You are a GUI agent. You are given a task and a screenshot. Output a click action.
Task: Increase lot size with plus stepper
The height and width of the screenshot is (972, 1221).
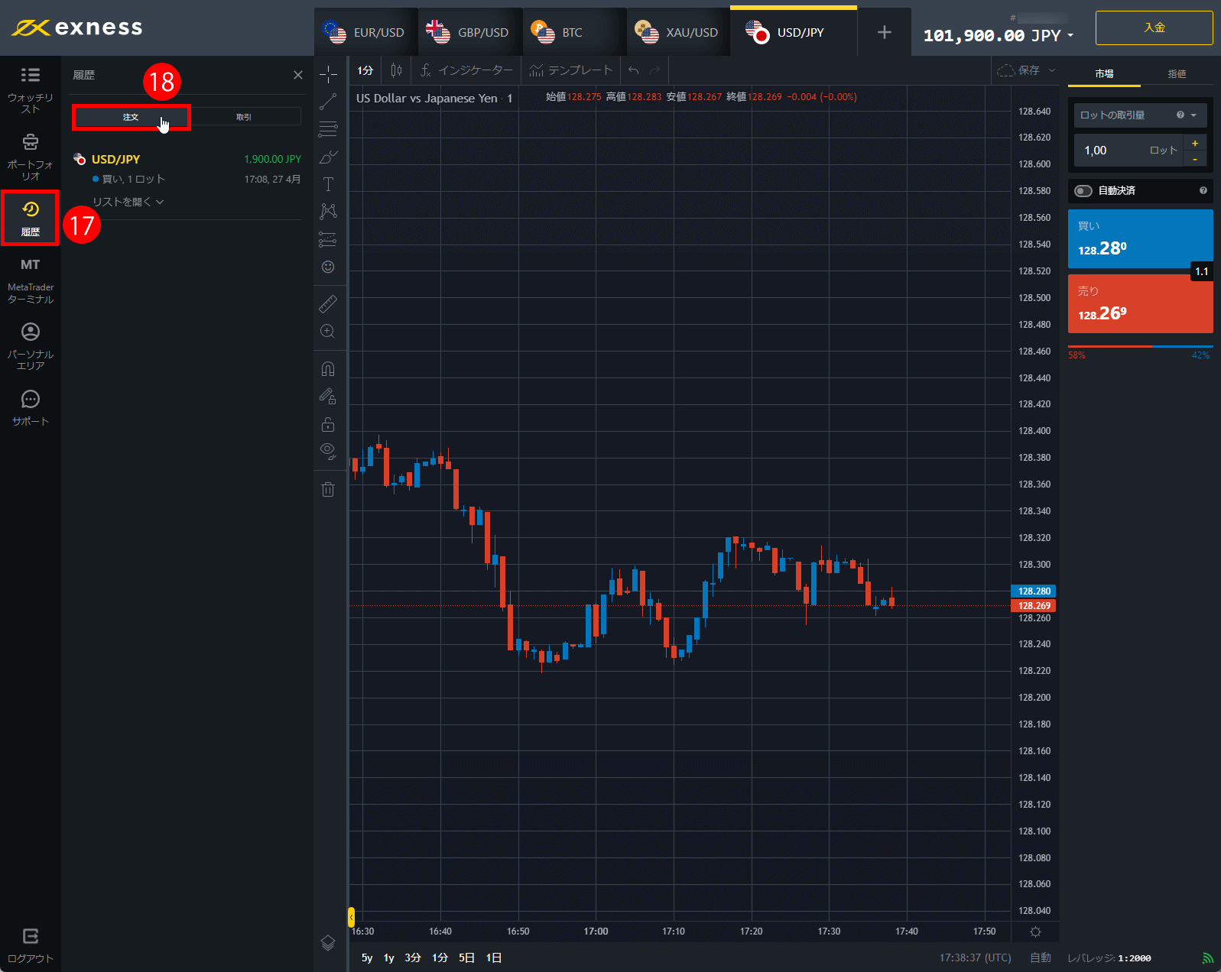(1194, 143)
